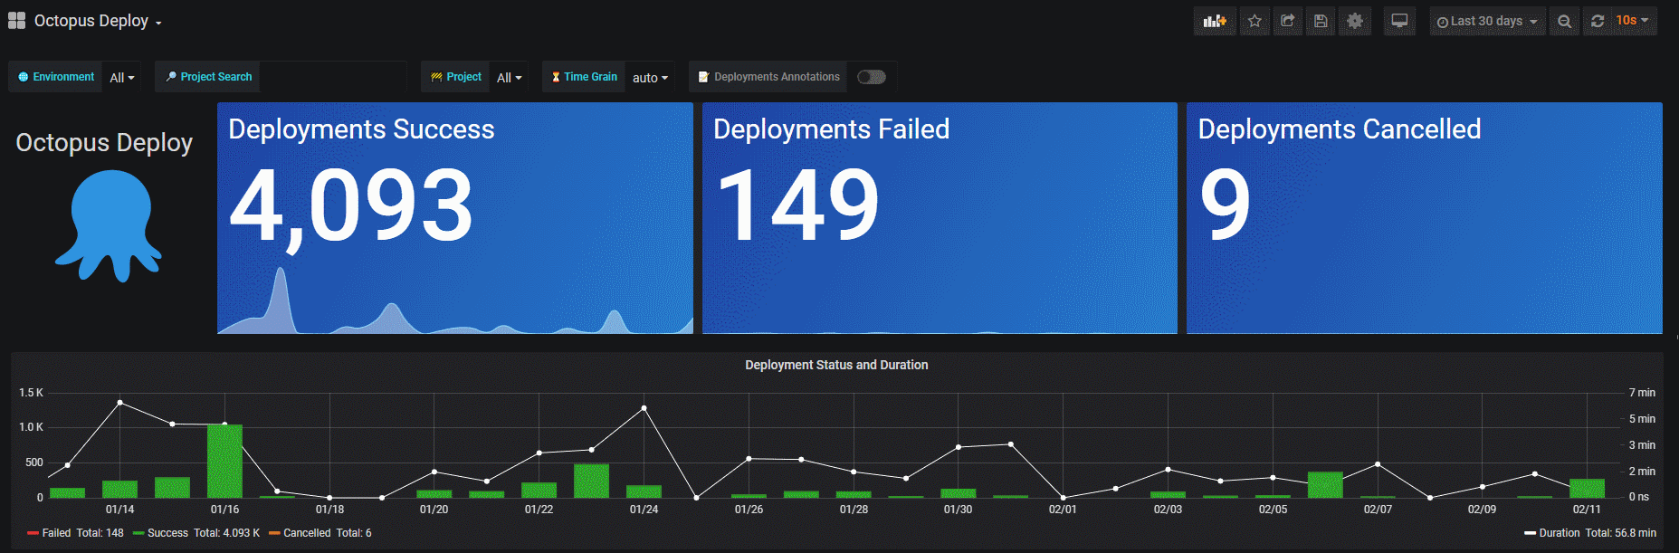Star this dashboard as favorite
1679x553 pixels.
(1254, 21)
